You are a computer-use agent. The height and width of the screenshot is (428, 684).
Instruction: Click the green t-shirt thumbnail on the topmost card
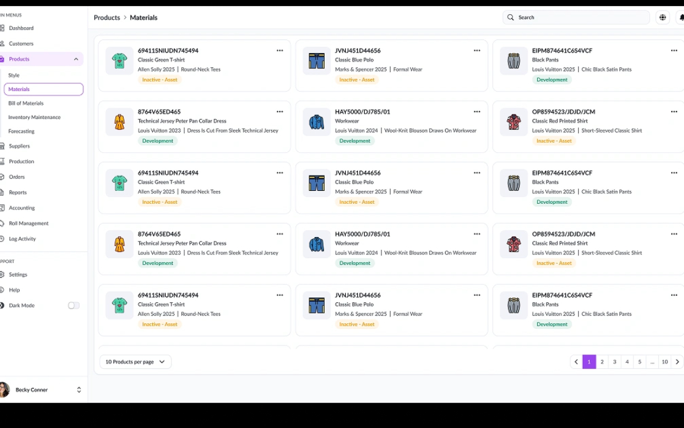tap(120, 61)
